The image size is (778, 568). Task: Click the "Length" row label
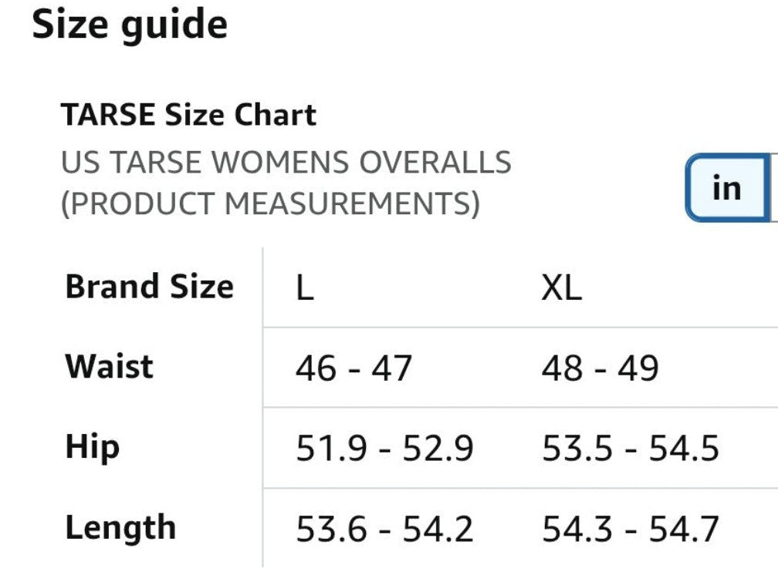pos(120,529)
